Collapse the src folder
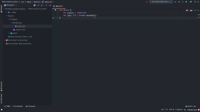The image size is (200, 112). pos(7,16)
